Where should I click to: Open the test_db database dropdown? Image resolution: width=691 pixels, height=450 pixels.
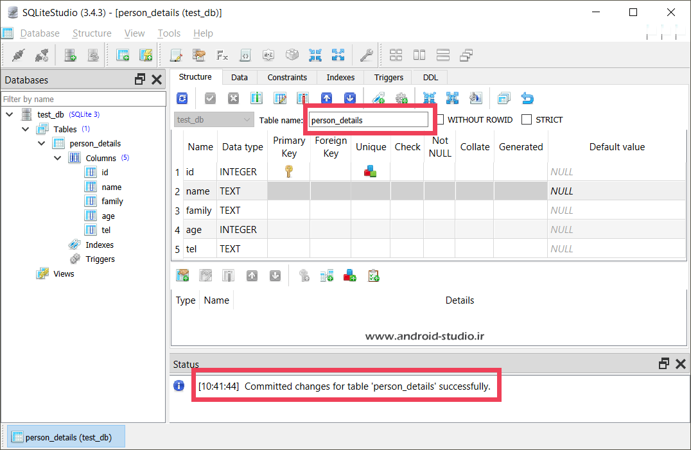[x=214, y=120]
